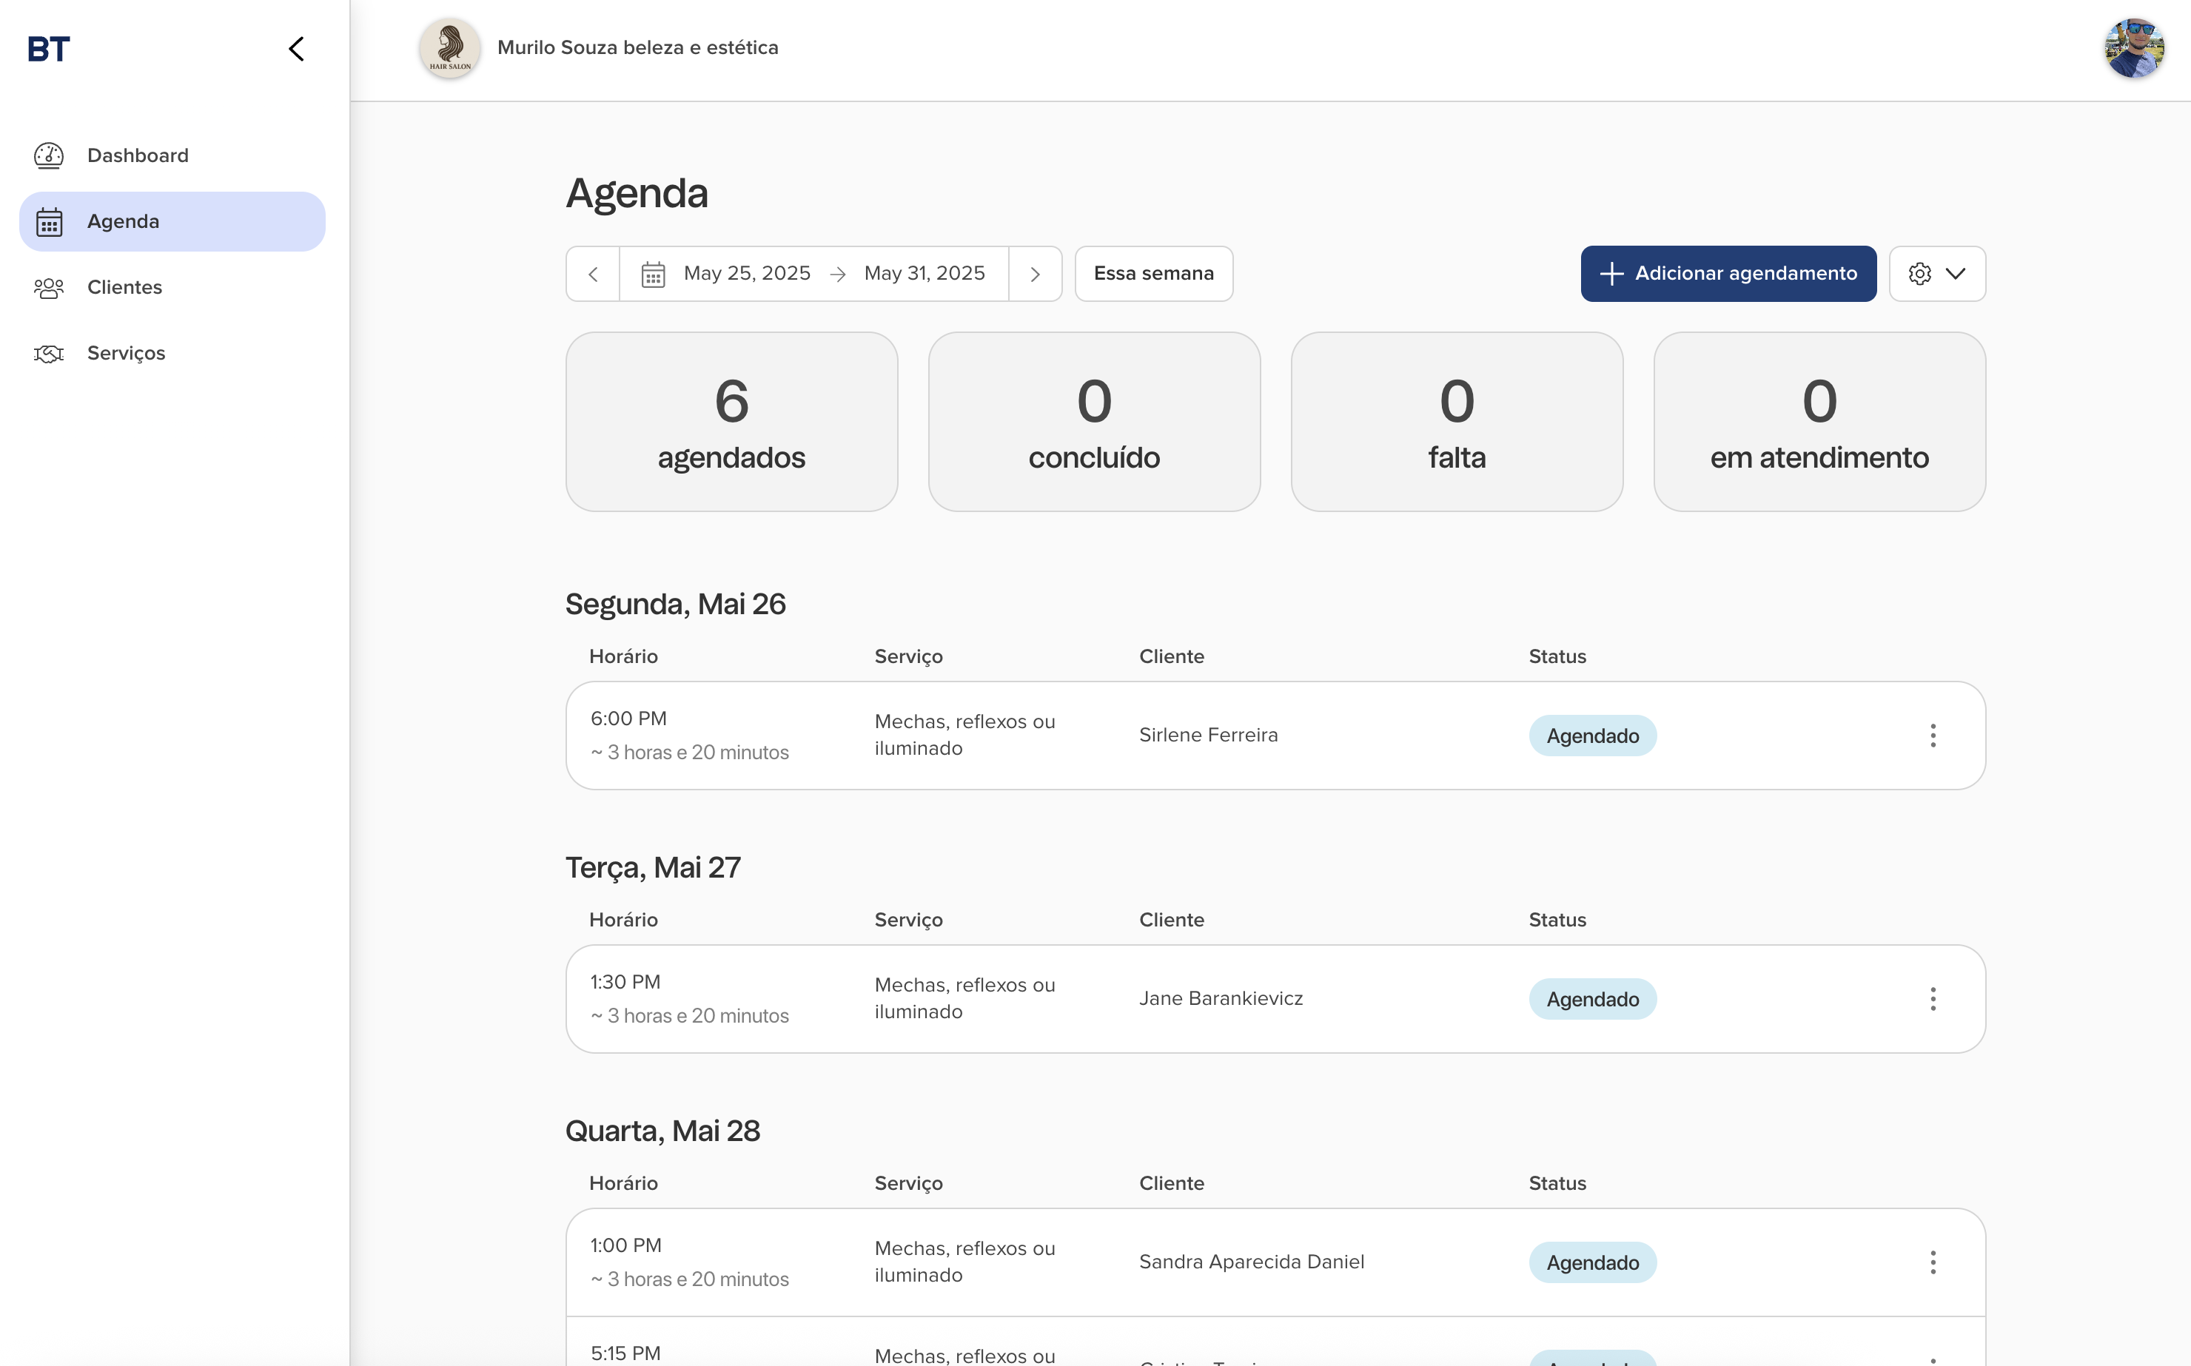Click the 6:00 PM appointment time
The width and height of the screenshot is (2191, 1366).
(628, 719)
